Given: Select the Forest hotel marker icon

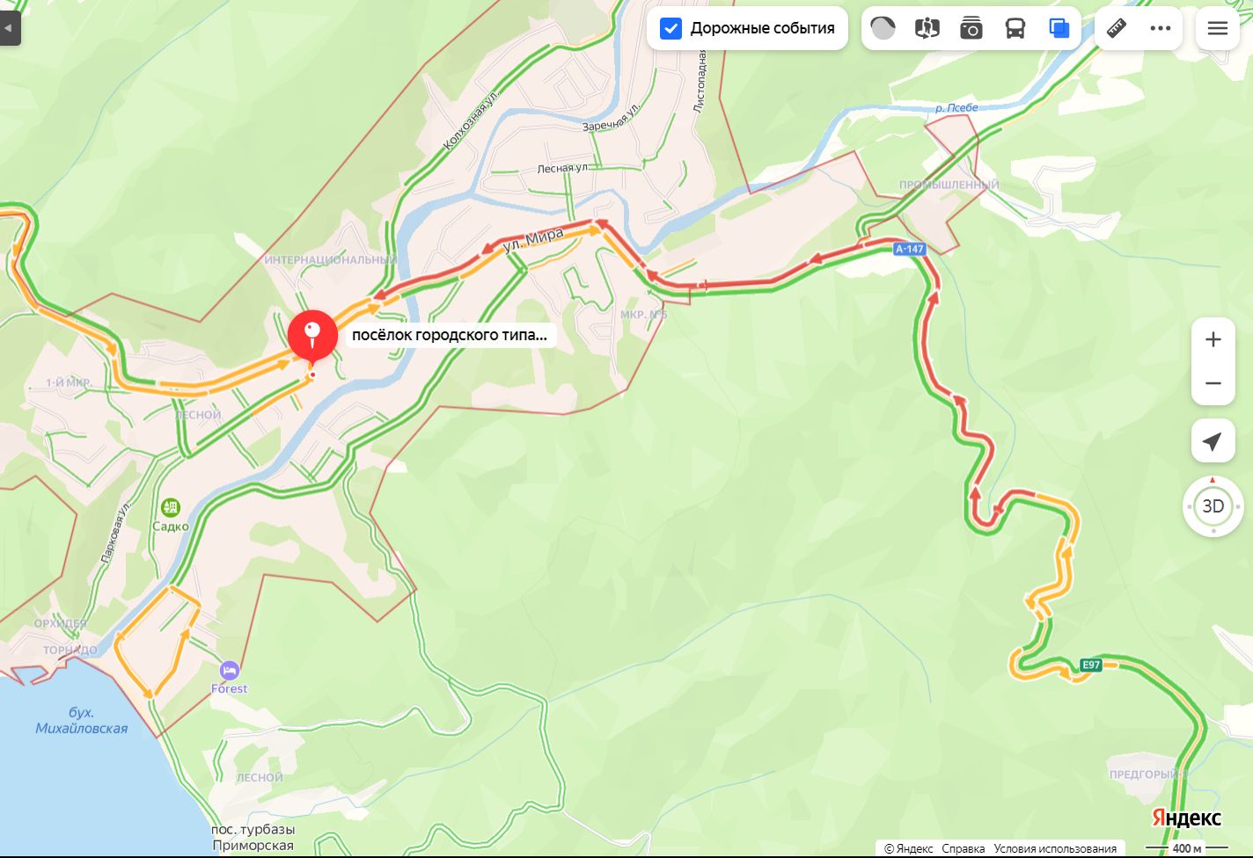Looking at the screenshot, I should point(230,671).
